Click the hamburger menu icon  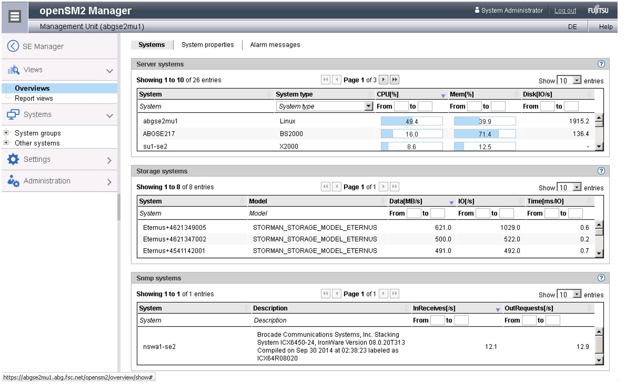click(15, 17)
